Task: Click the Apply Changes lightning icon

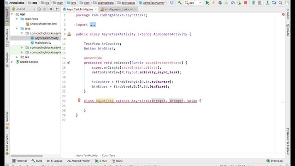Action: pos(213,3)
